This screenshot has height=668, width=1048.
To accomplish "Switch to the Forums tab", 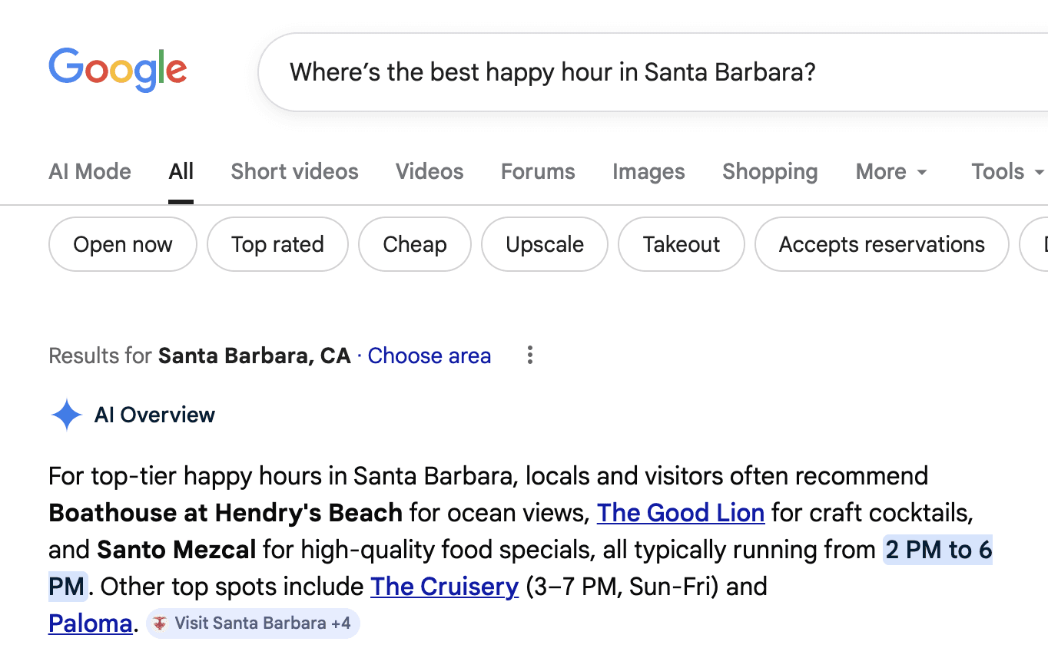I will [x=537, y=171].
